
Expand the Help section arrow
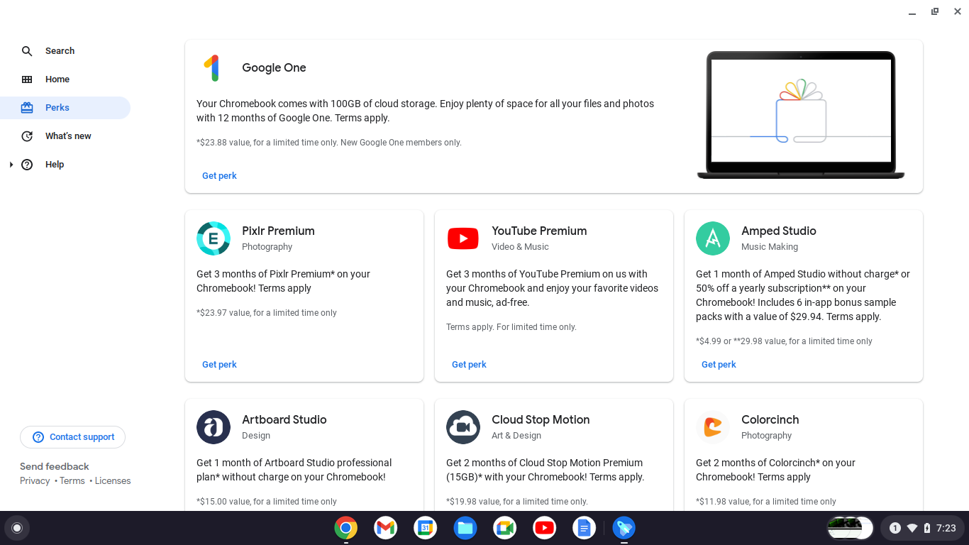(x=11, y=165)
